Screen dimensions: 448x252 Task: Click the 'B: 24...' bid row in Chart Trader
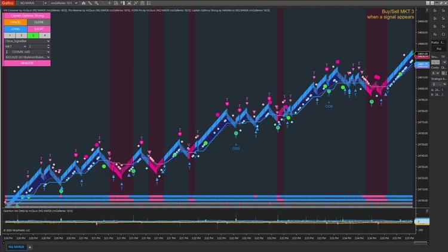point(437,94)
